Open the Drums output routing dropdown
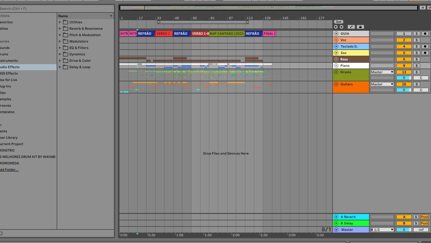Viewport: 431px width, 243px height. click(x=382, y=72)
